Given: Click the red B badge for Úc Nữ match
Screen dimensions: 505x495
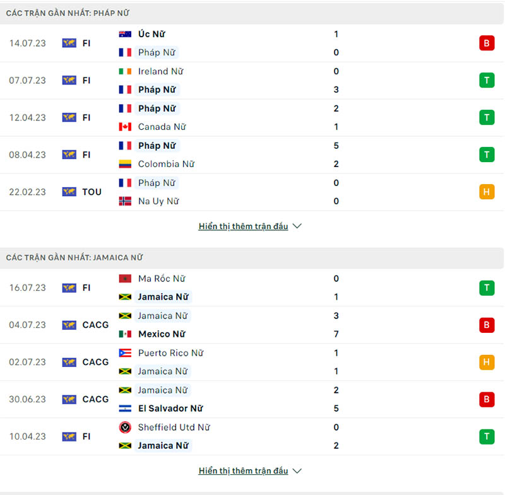Looking at the screenshot, I should 486,44.
